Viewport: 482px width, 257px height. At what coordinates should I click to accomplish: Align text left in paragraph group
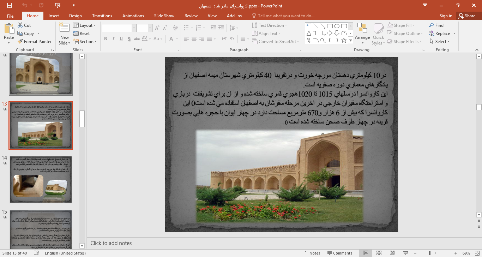(x=186, y=39)
